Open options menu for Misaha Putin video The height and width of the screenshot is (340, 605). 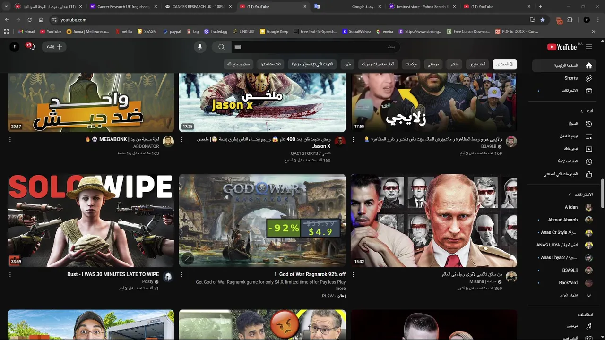[x=353, y=275]
